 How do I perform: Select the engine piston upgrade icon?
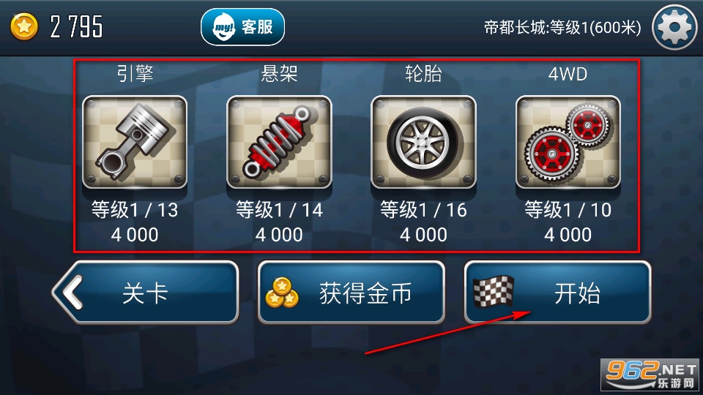pyautogui.click(x=135, y=142)
